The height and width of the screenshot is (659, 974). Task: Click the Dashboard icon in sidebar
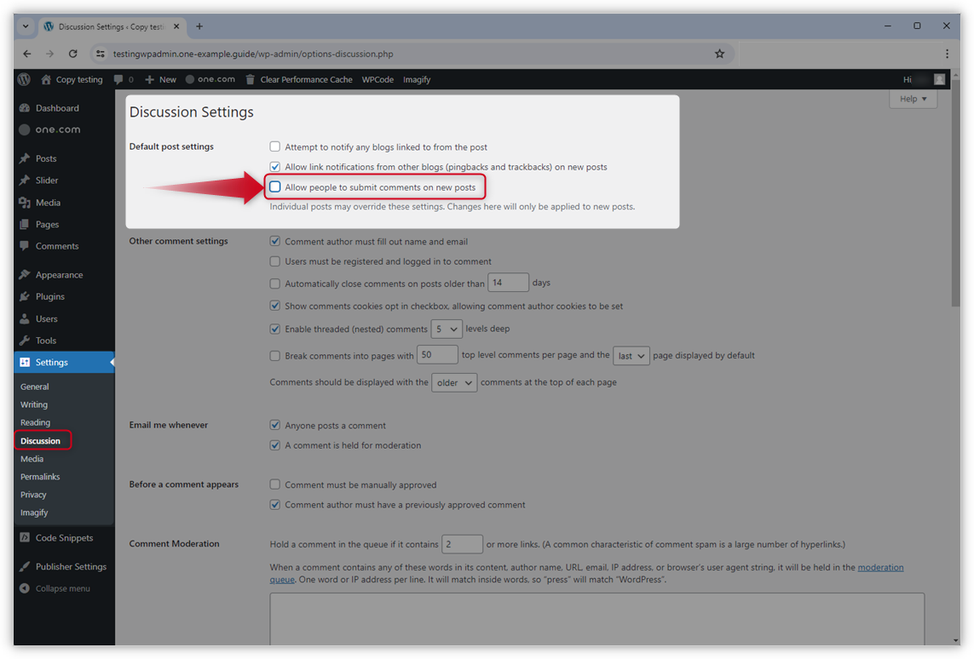click(x=24, y=108)
